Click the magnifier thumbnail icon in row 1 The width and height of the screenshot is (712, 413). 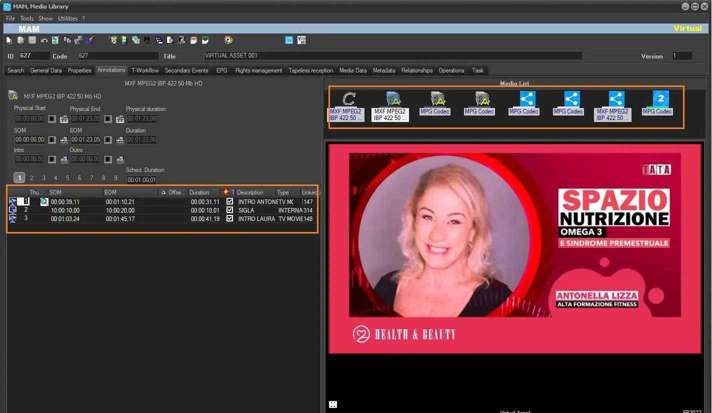pyautogui.click(x=44, y=202)
